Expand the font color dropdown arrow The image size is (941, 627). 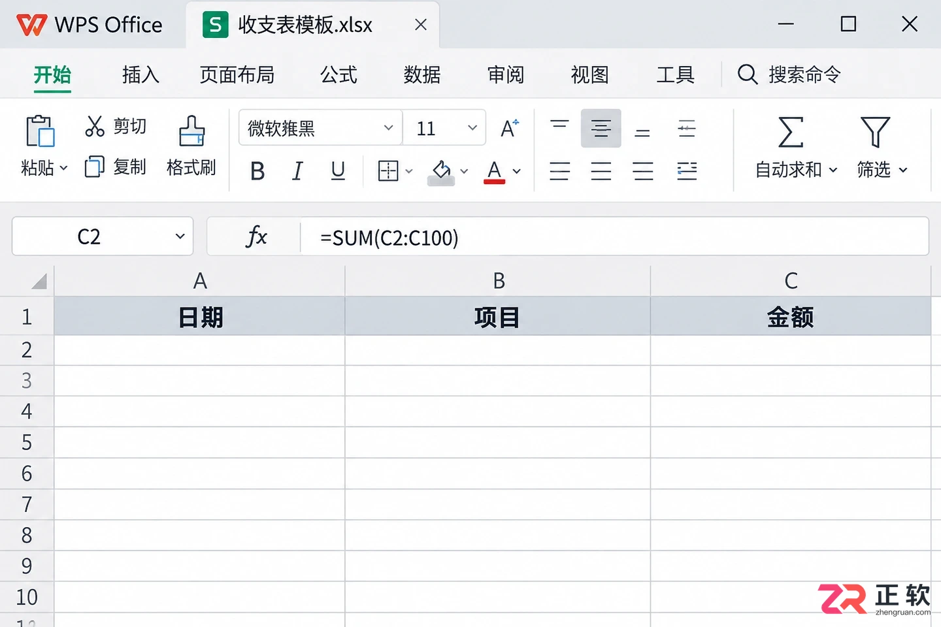[516, 171]
